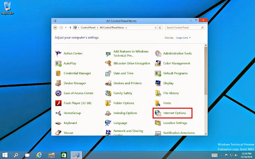Expand recent locations arrow beside forward button
The image size is (255, 159).
(66, 28)
